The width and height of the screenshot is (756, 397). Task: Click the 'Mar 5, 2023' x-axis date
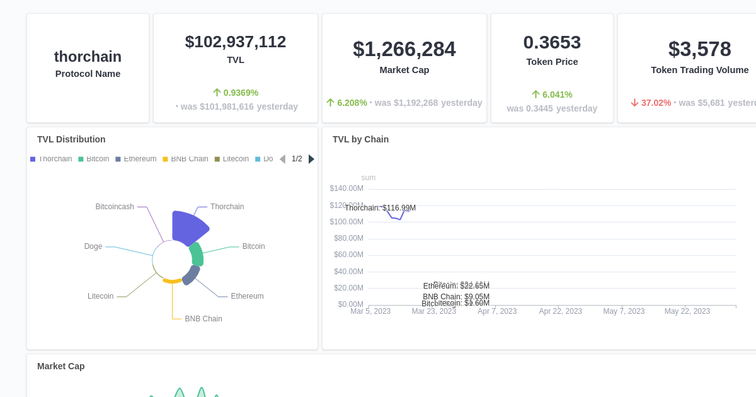click(x=370, y=311)
